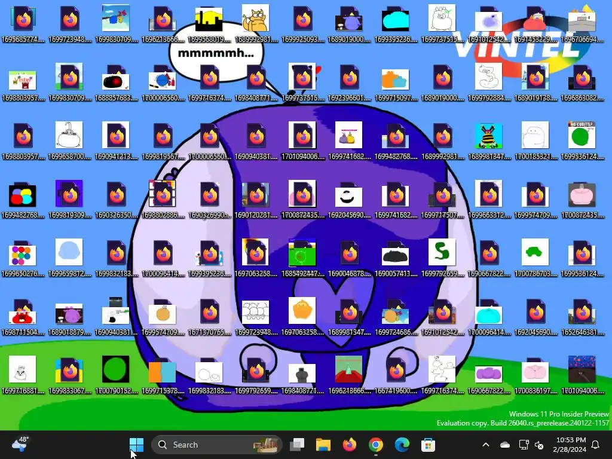
Task: Open the 48° weather widget
Action: click(20, 444)
